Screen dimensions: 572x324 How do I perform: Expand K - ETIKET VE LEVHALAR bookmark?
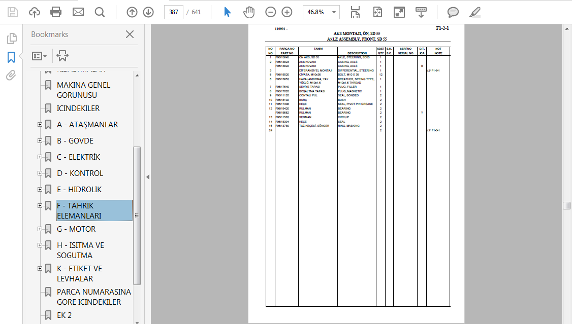[40, 269]
